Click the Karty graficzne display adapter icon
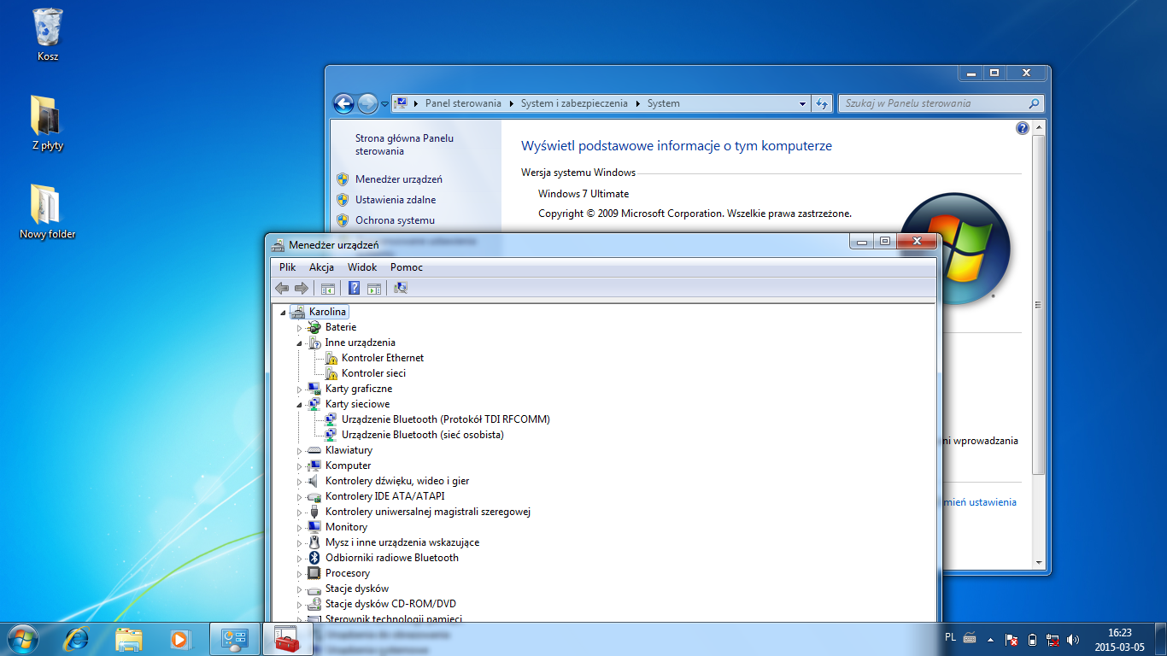The image size is (1167, 656). click(314, 389)
